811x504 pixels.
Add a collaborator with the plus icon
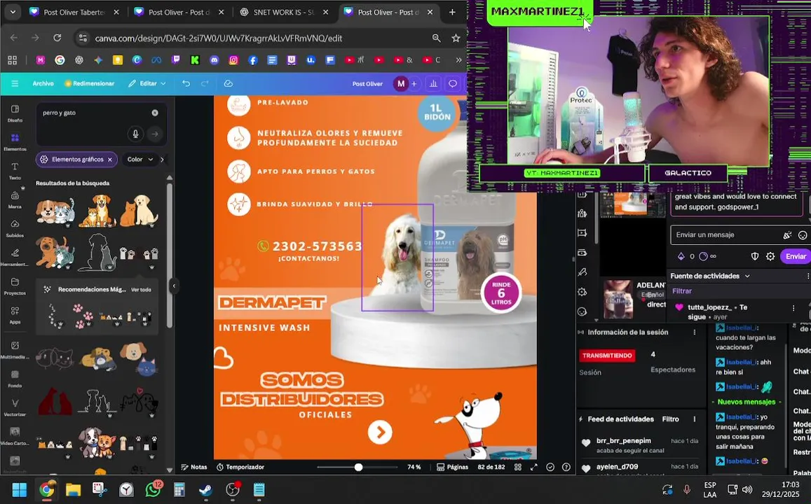(414, 84)
